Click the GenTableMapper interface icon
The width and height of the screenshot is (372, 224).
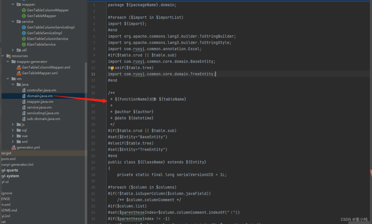click(x=24, y=16)
